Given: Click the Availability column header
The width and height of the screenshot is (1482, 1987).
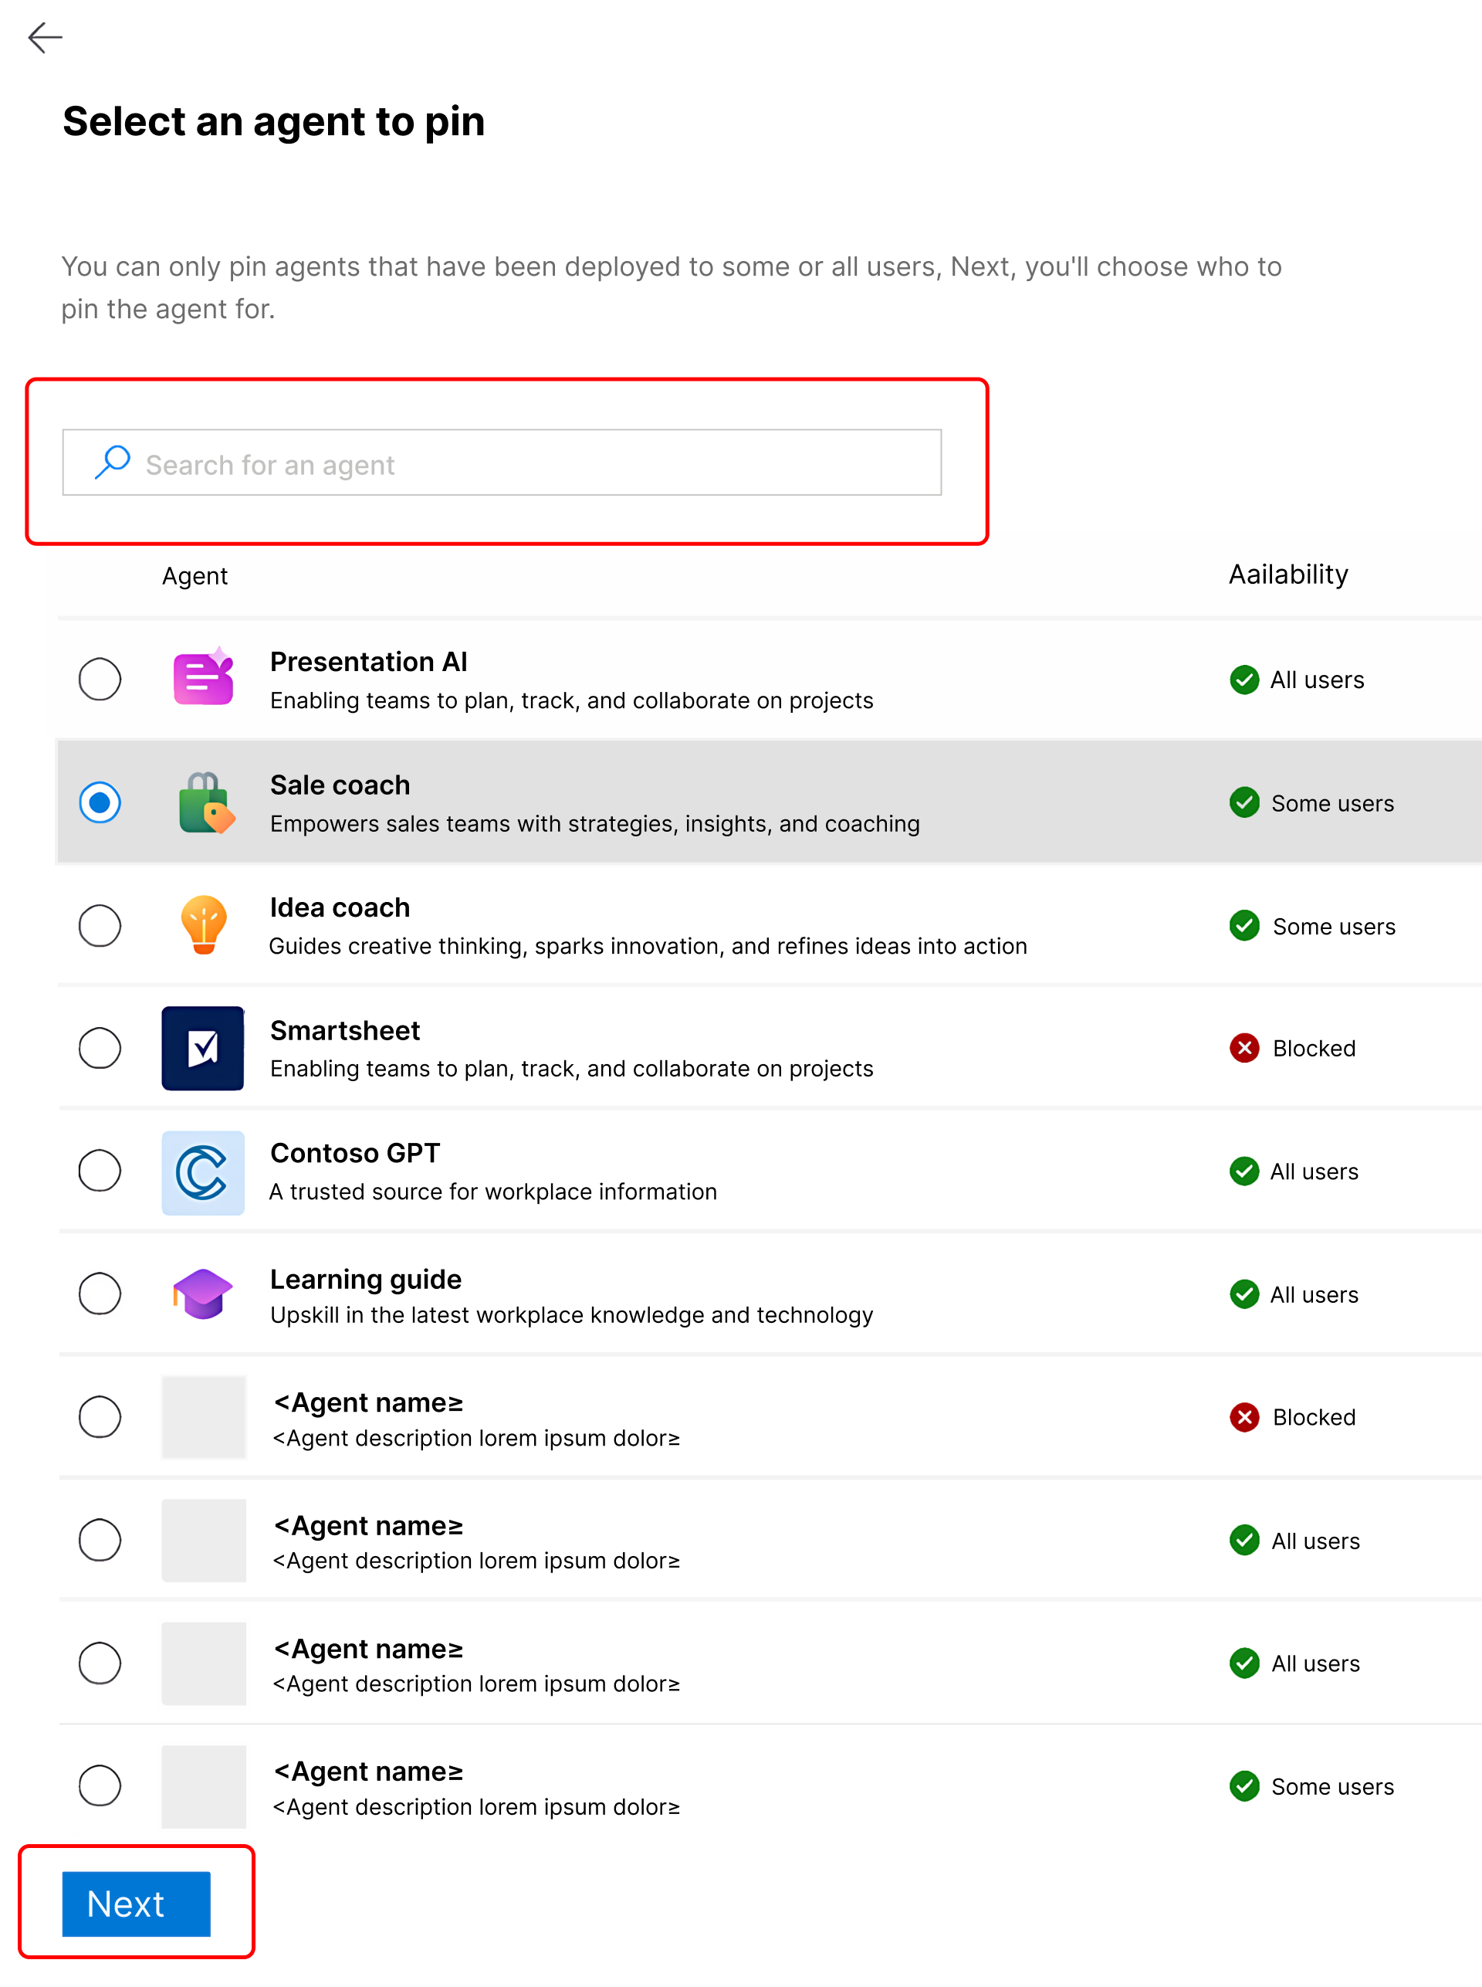Looking at the screenshot, I should click(1288, 575).
